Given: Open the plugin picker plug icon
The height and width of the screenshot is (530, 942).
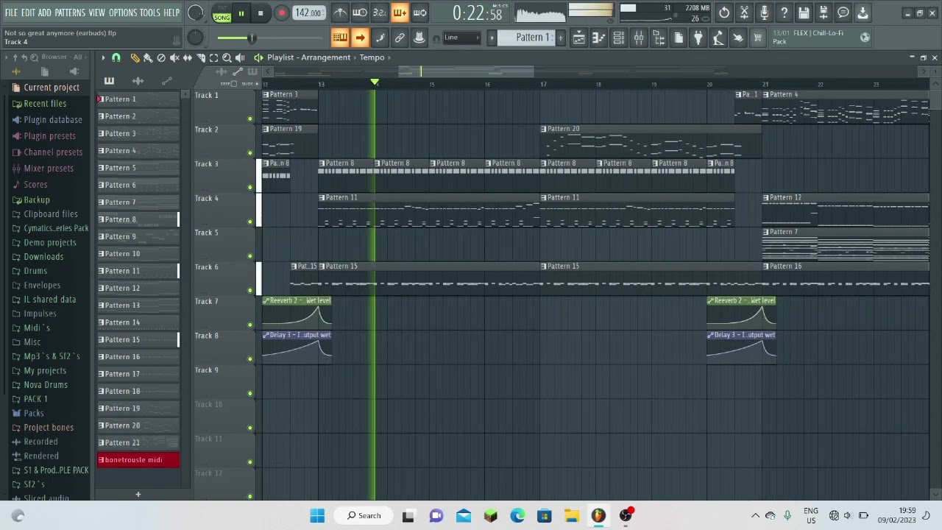Looking at the screenshot, I should tap(698, 38).
